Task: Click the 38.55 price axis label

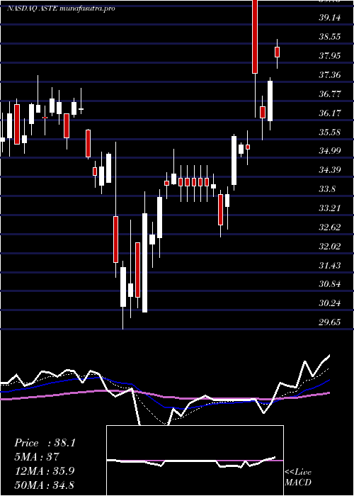Action: (329, 37)
